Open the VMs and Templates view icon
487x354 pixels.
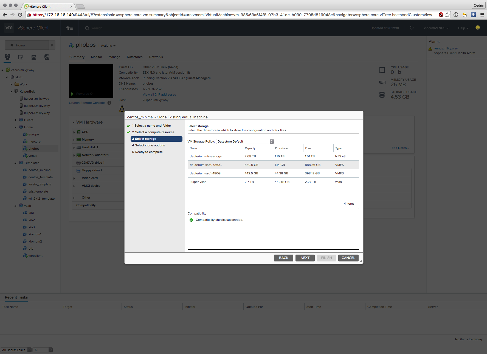[x=21, y=57]
